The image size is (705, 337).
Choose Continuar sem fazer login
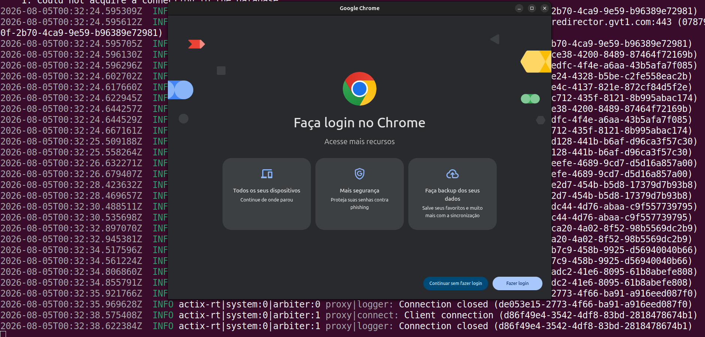click(x=456, y=283)
